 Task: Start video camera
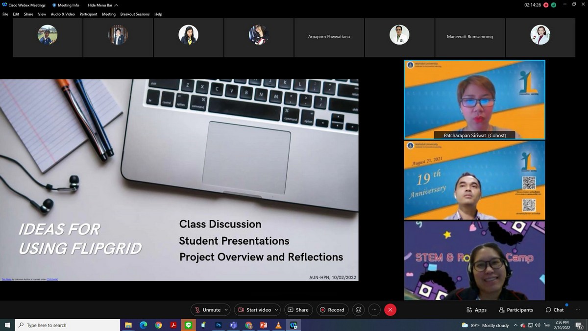coord(254,310)
